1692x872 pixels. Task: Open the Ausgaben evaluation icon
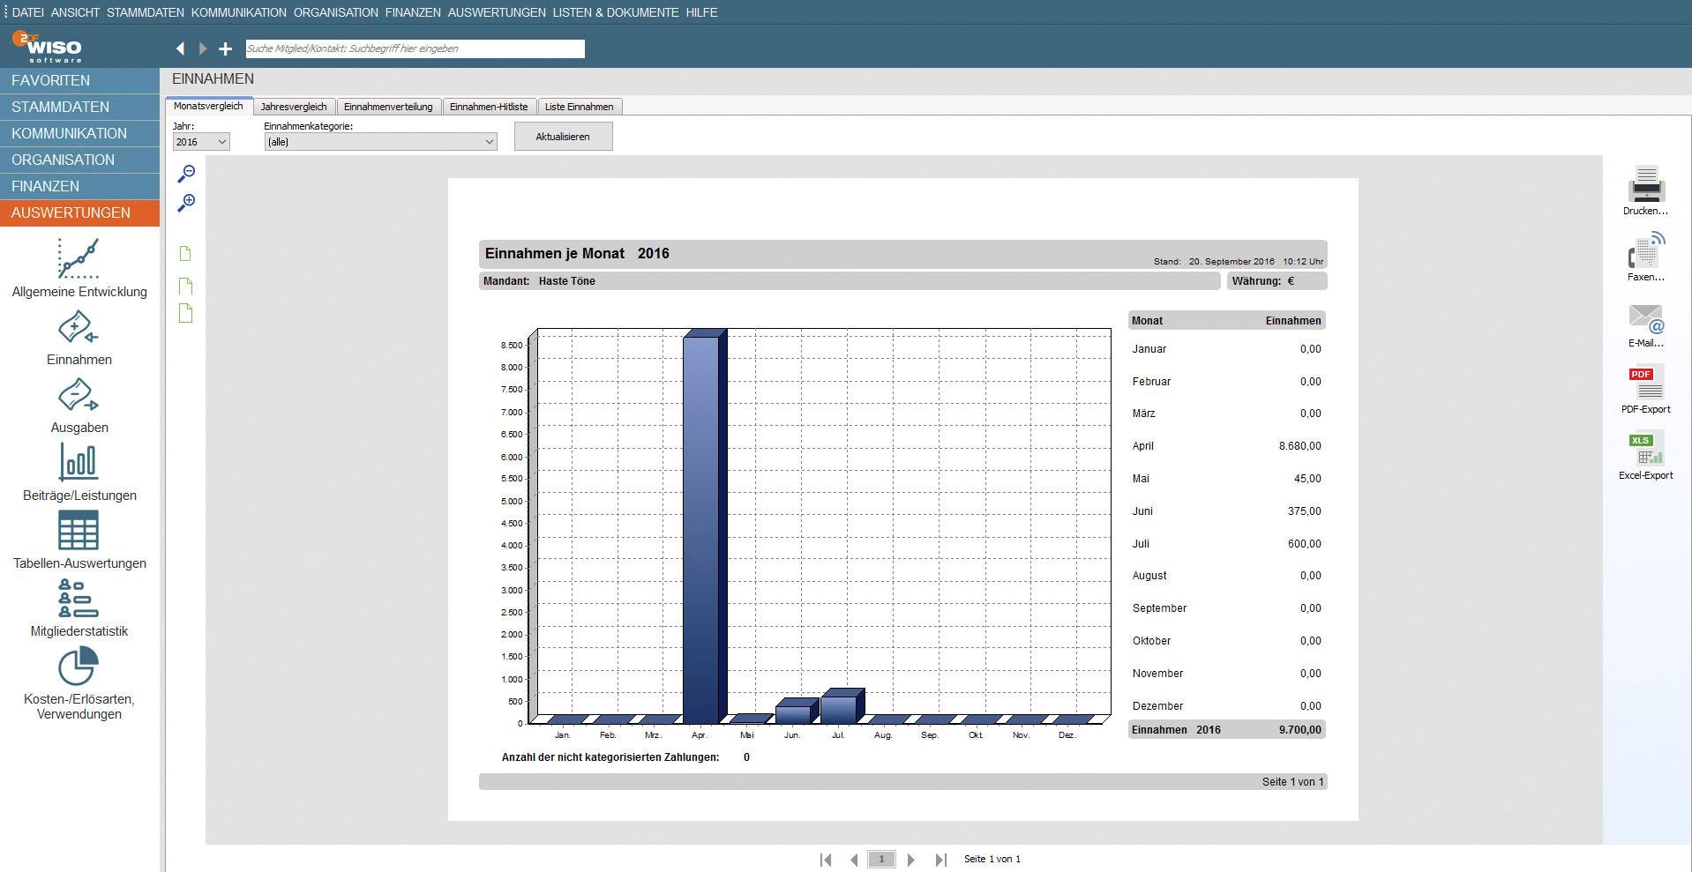click(x=79, y=396)
